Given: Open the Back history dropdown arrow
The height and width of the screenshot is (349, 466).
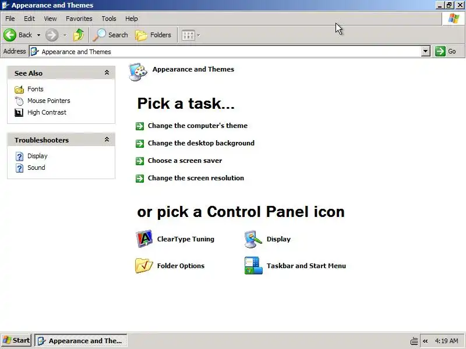Looking at the screenshot, I should point(38,35).
